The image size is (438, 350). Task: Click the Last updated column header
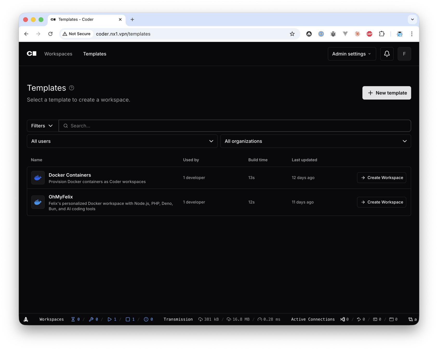tap(304, 160)
